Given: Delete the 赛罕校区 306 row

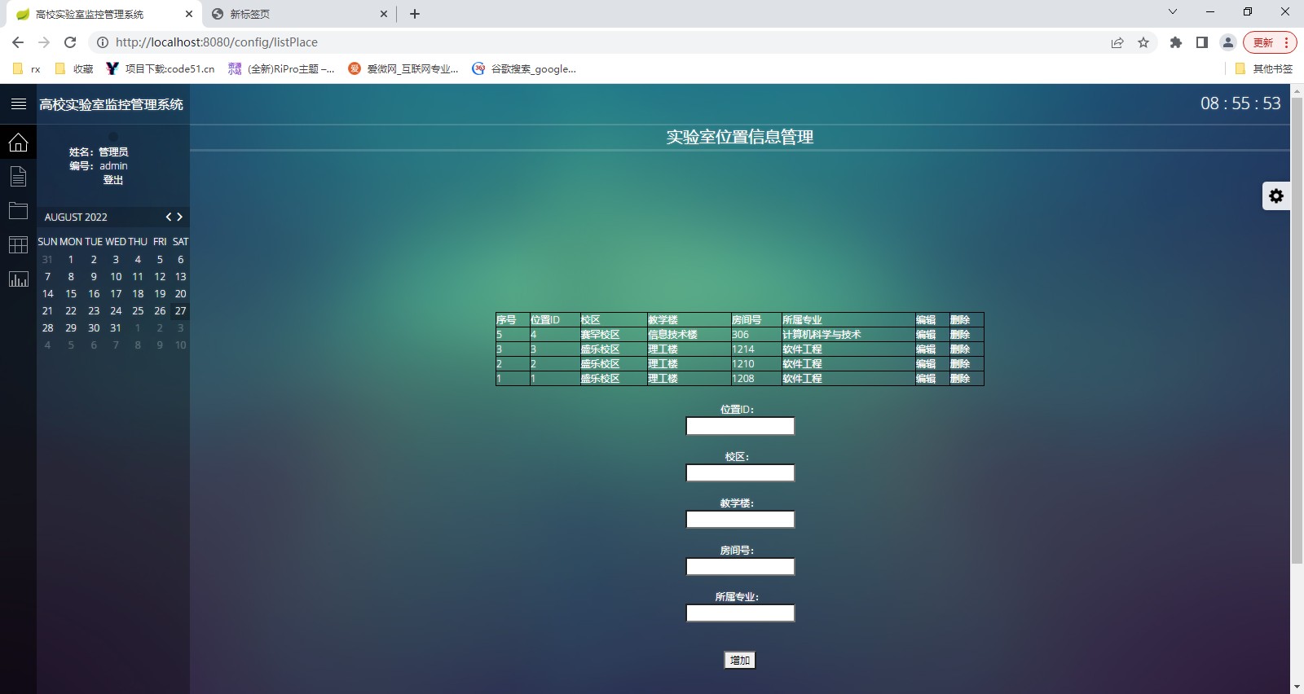Looking at the screenshot, I should [x=960, y=335].
